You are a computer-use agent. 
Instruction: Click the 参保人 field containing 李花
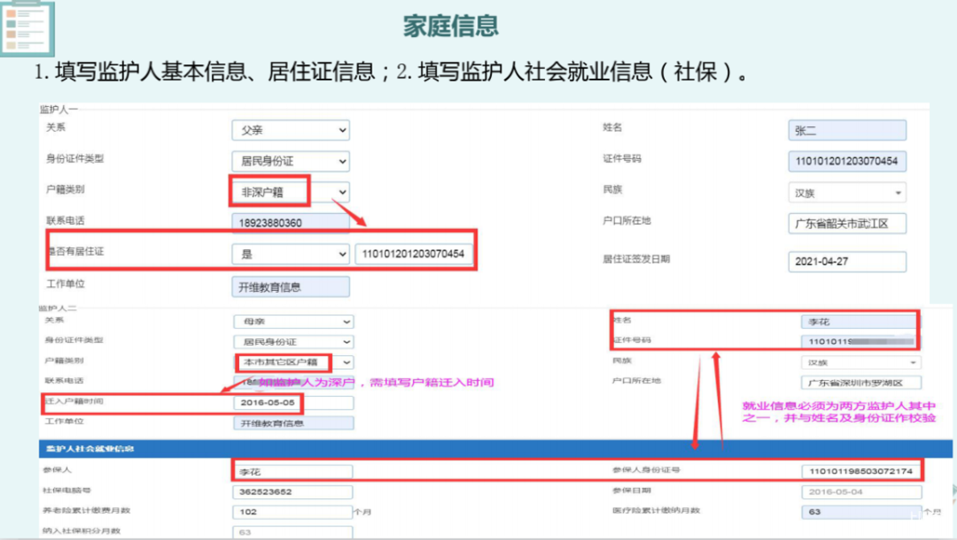(x=293, y=472)
